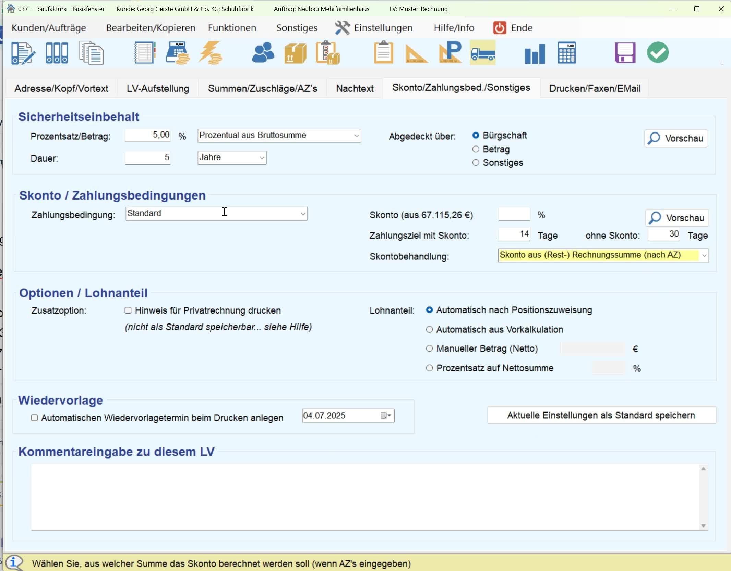Click the purple floppy disk save icon
The height and width of the screenshot is (571, 731).
coord(625,53)
